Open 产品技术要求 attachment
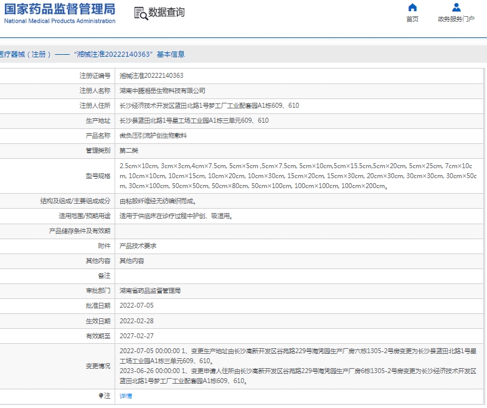Viewport: 487px width, 408px height. 138,246
